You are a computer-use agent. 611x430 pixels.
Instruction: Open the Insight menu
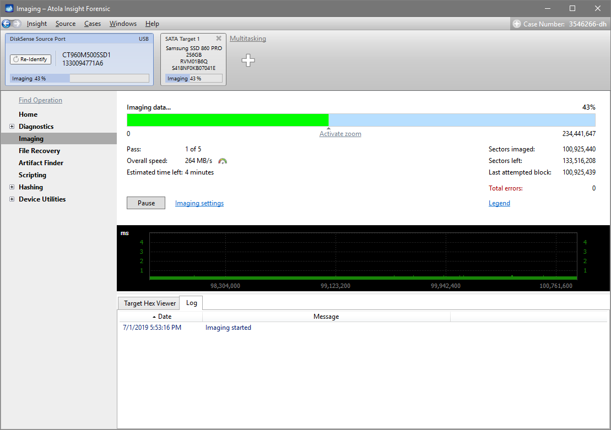[36, 24]
